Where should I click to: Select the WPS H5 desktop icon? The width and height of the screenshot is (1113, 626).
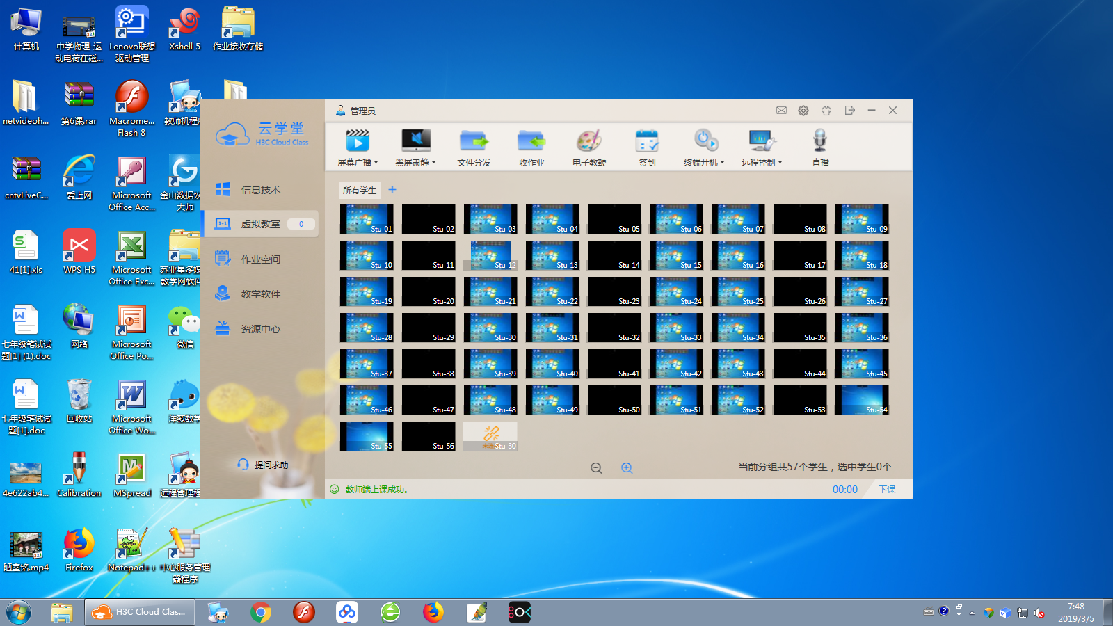[x=79, y=252]
